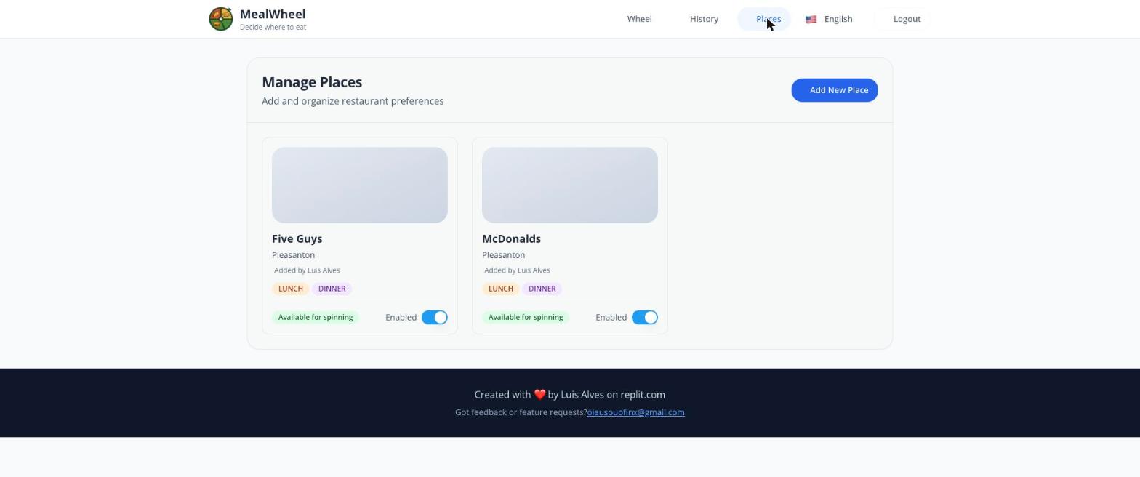Click the McDonalds place title
1140x477 pixels.
pos(511,239)
